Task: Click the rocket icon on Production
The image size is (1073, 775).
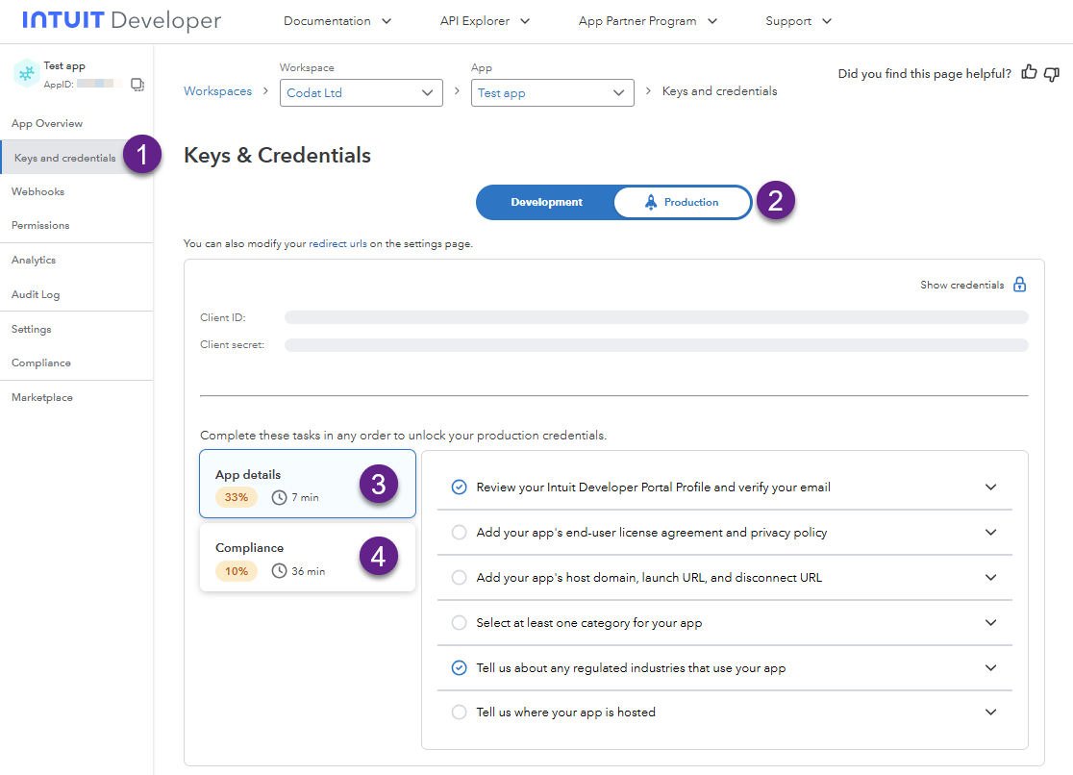Action: pos(651,203)
